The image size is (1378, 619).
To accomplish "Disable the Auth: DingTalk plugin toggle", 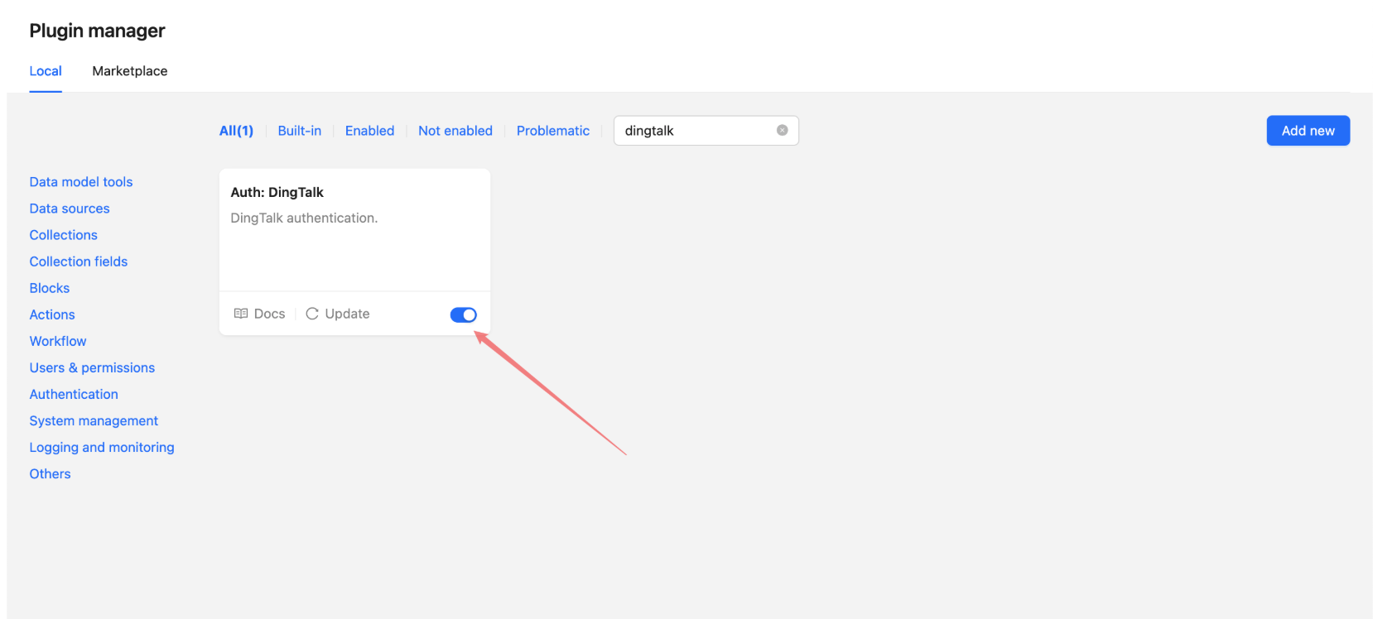I will [x=463, y=314].
